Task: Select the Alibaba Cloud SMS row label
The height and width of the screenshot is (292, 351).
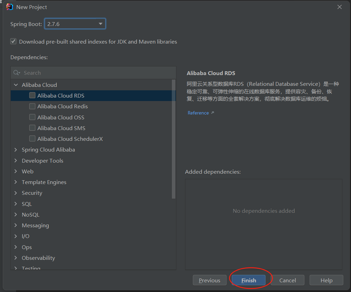Action: [x=61, y=128]
